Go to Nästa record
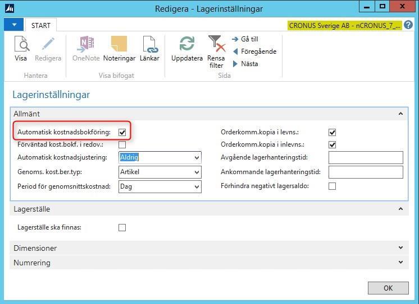 [x=245, y=64]
